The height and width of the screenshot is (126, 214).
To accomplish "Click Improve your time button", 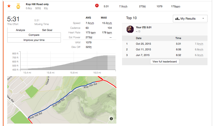I will [34, 40].
